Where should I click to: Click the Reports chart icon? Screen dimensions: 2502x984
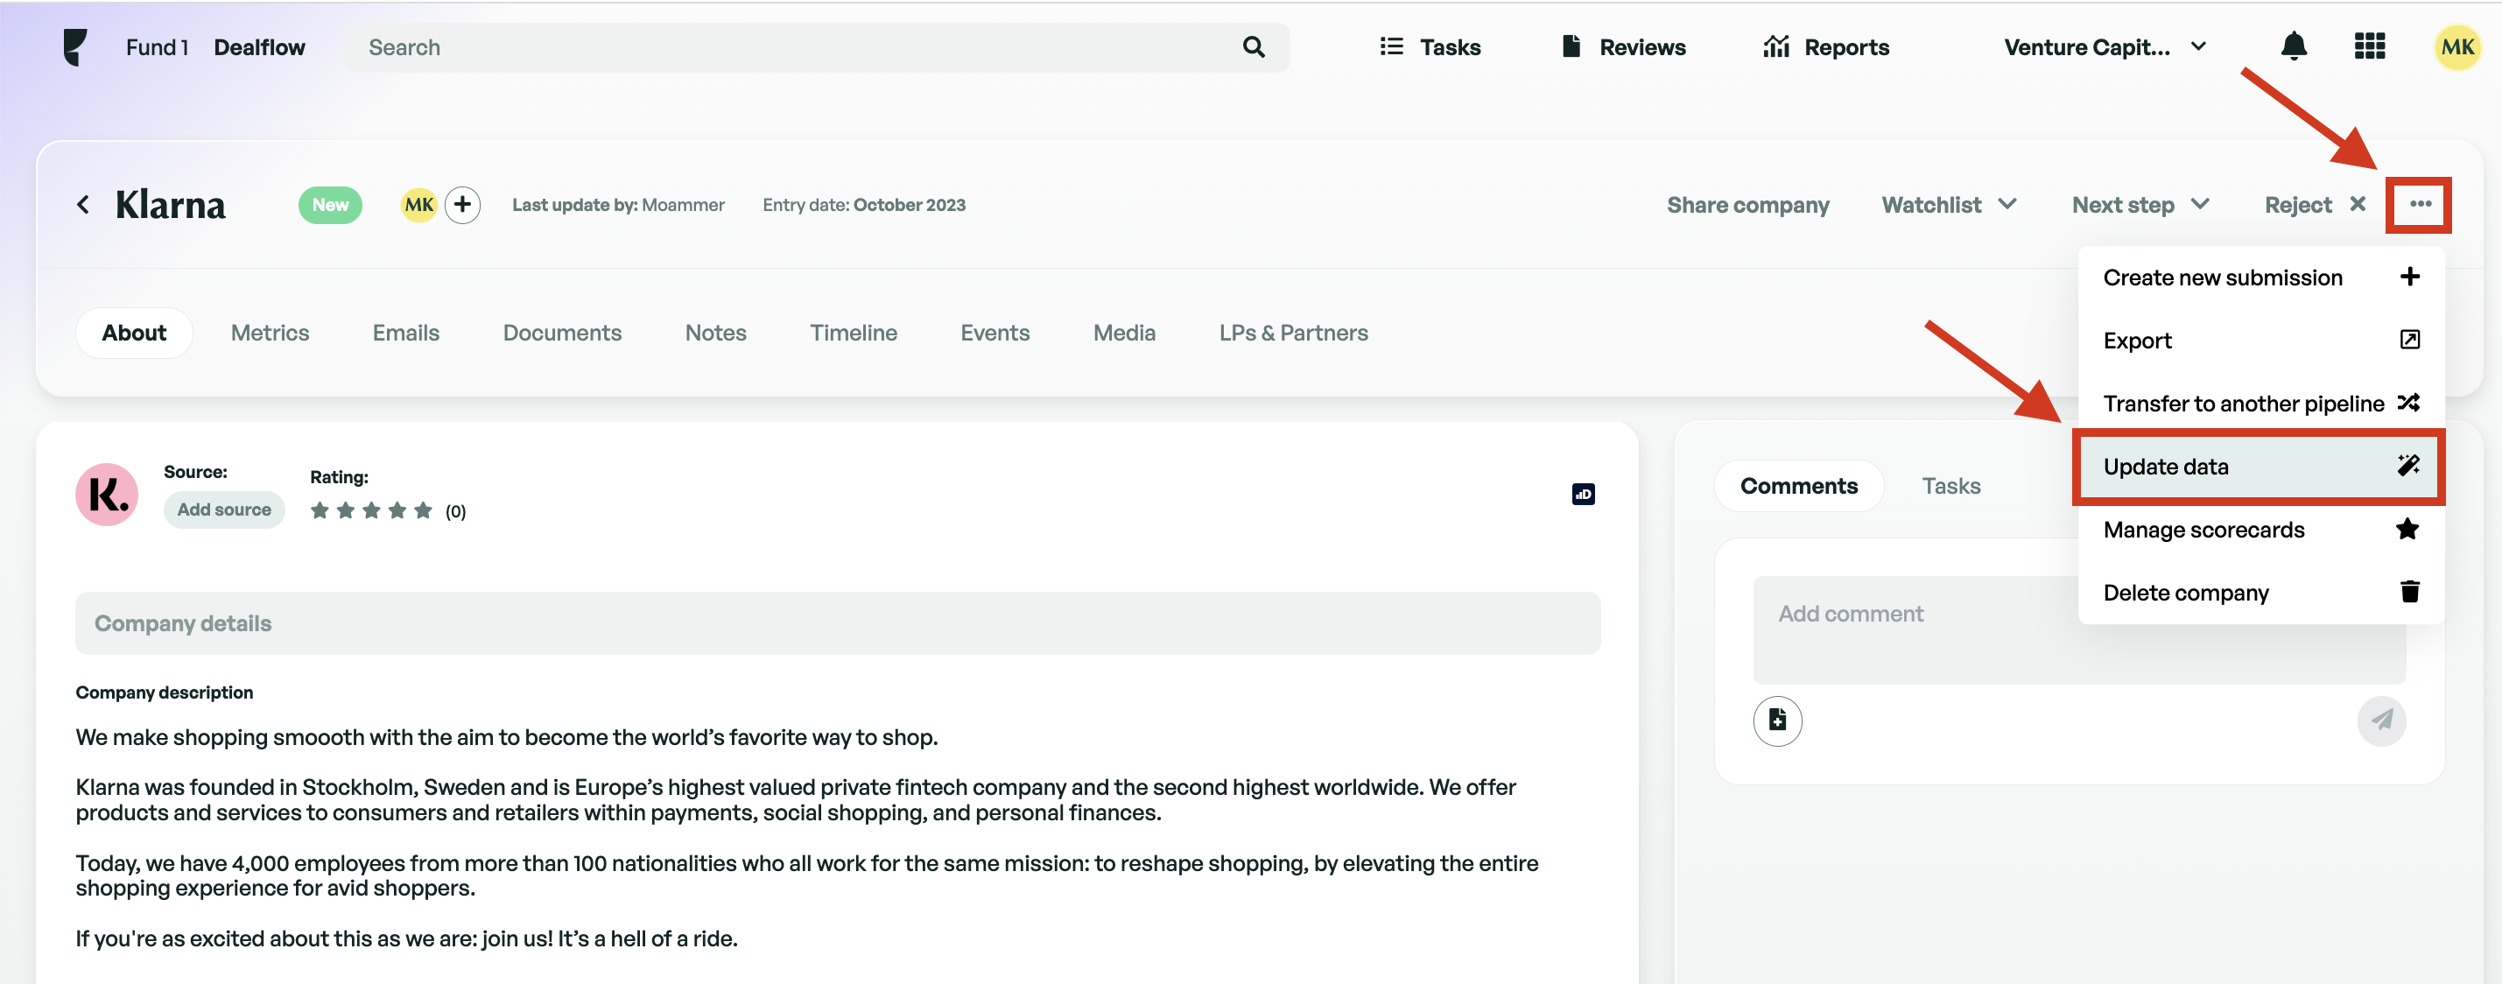point(1775,46)
